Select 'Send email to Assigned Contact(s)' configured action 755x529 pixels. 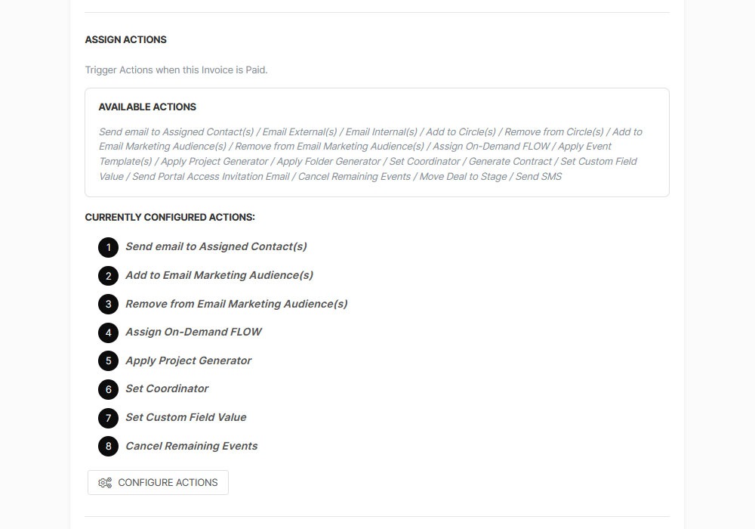[216, 246]
